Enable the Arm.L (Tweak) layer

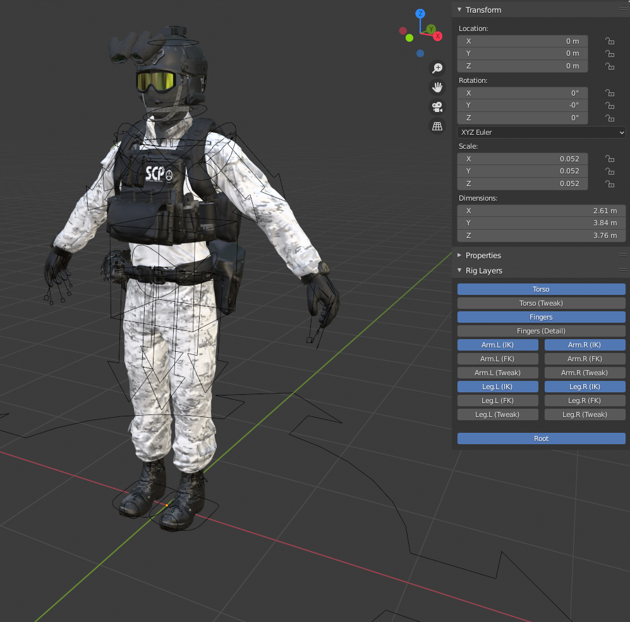(x=498, y=373)
